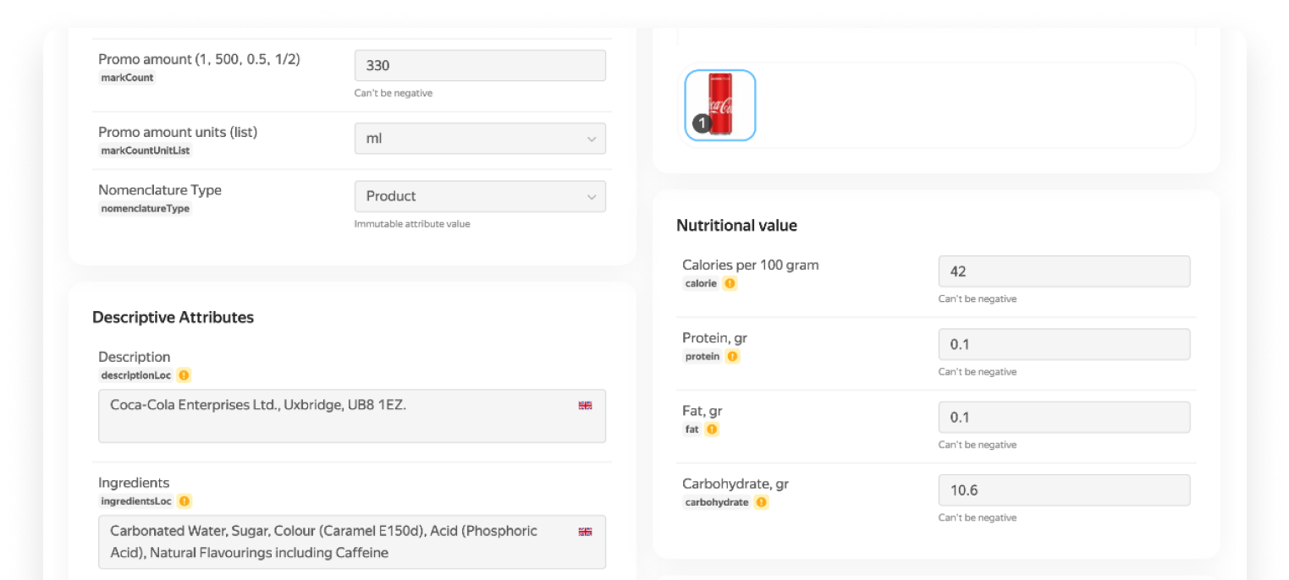Click warning icon beside protein label

pyautogui.click(x=733, y=357)
